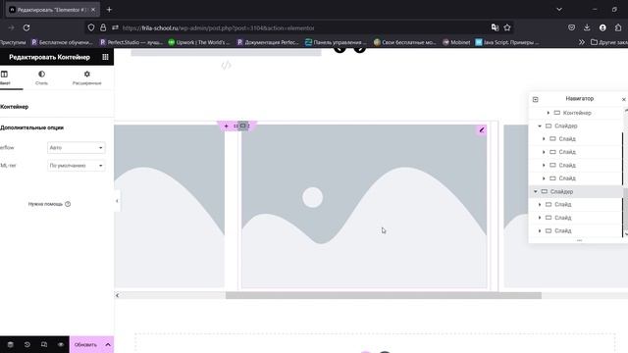Image resolution: width=628 pixels, height=353 pixels.
Task: Open the Elementor widgets grid icon
Action: coord(105,57)
